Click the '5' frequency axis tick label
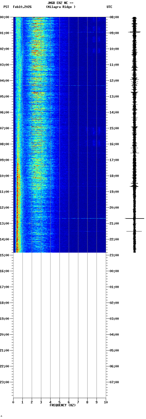Screen dimensions: 146x419 [x=60, y=402]
